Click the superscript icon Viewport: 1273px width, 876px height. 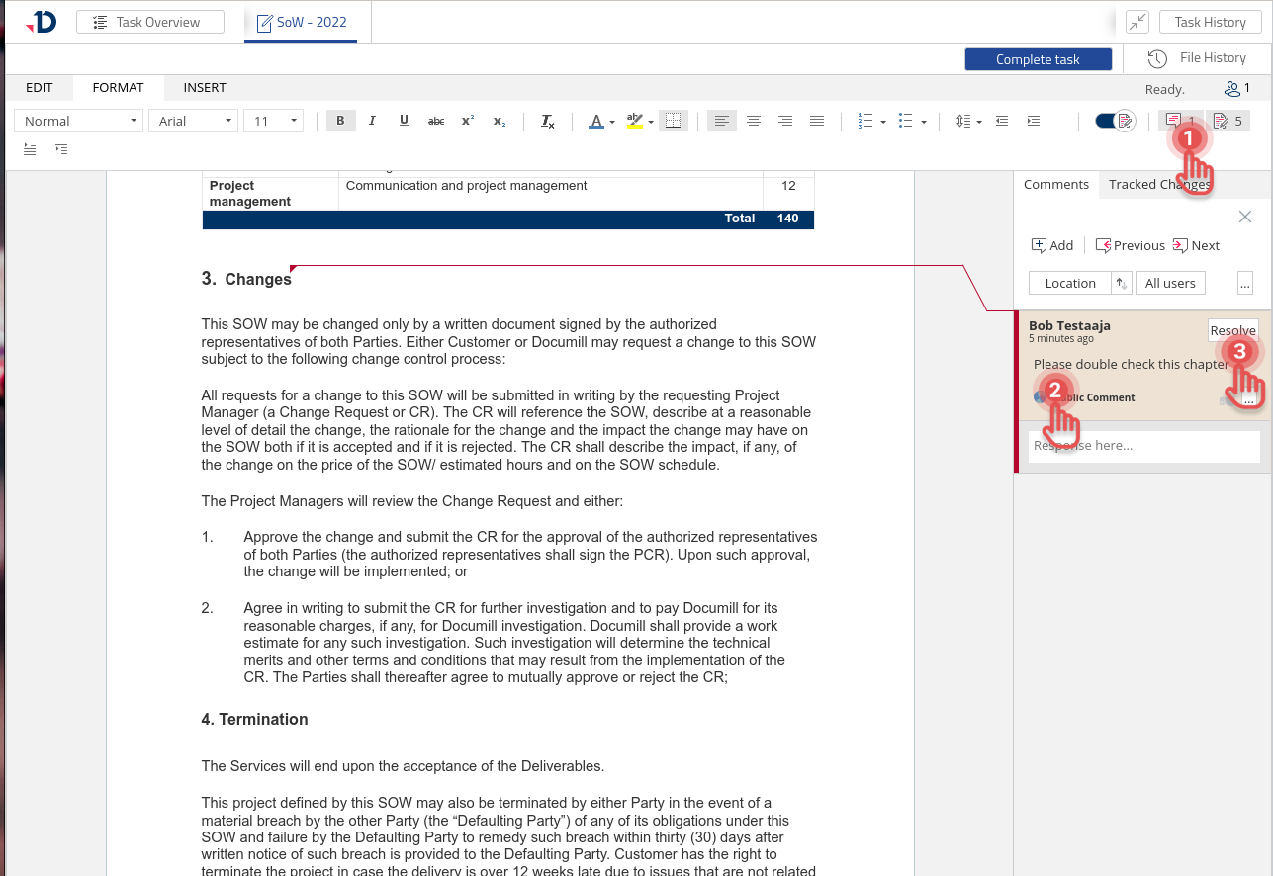[468, 121]
